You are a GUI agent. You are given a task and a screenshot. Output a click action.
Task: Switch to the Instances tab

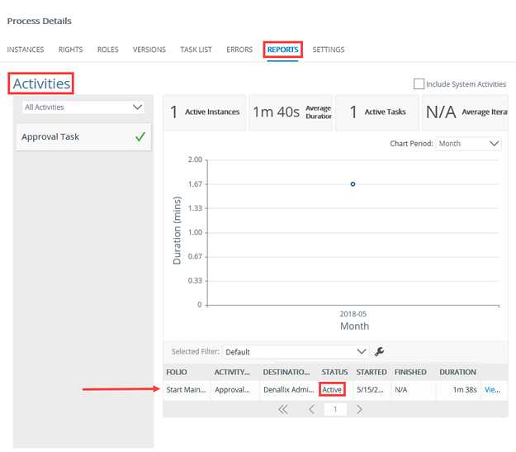[x=26, y=50]
